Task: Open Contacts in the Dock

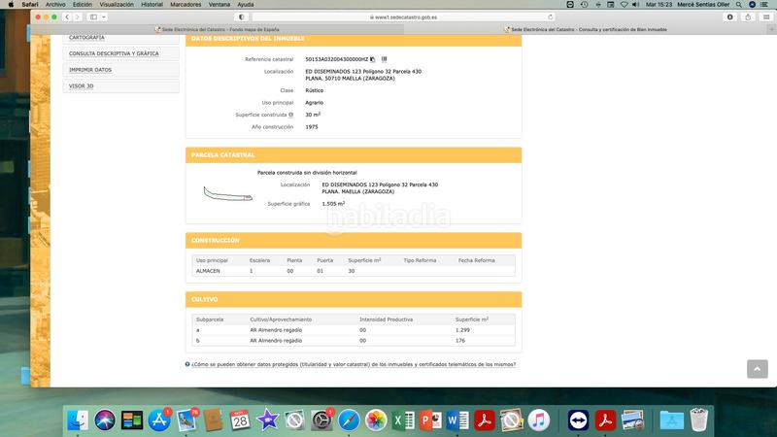Action: (x=213, y=420)
